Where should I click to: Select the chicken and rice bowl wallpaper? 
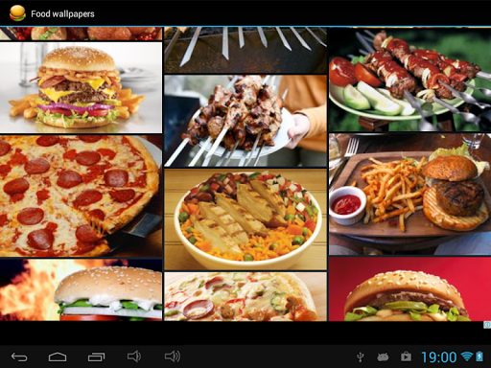click(x=245, y=219)
